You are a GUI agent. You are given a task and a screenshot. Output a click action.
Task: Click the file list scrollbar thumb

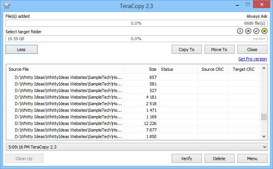point(264,117)
